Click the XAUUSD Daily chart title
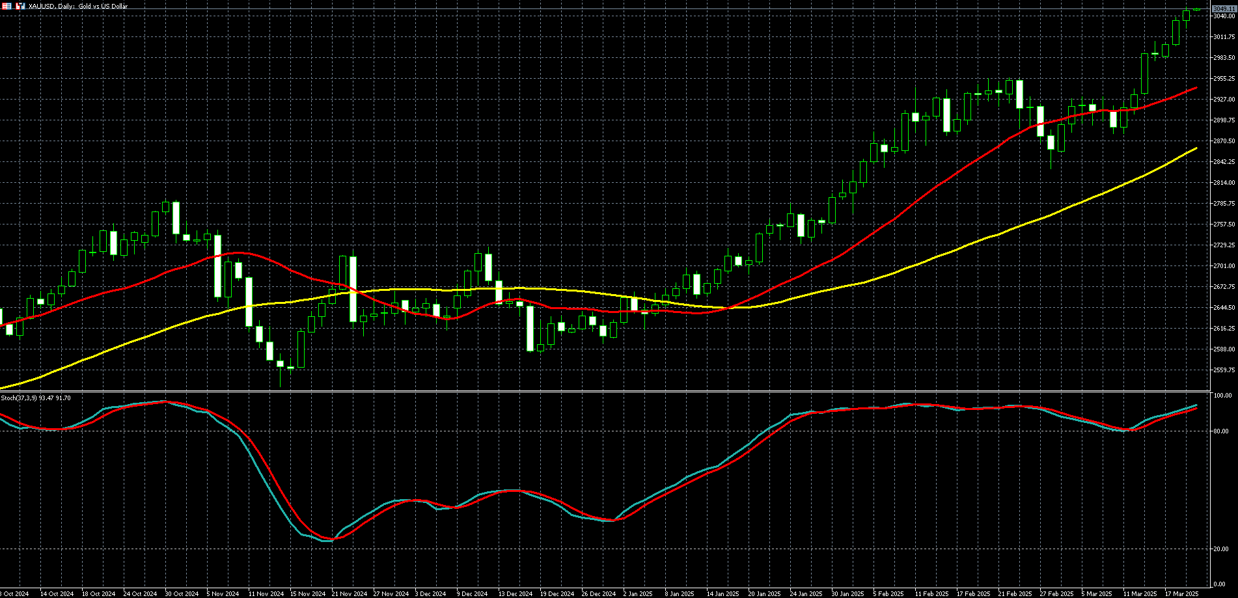Viewport: 1238px width, 598px height. point(78,7)
